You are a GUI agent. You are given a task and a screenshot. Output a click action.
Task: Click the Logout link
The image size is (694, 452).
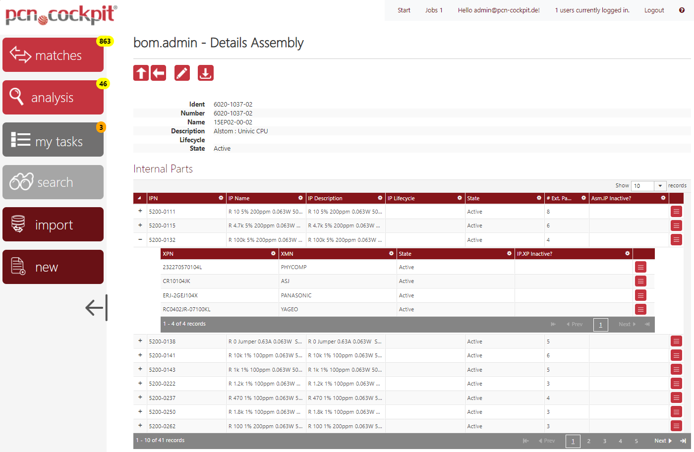(654, 10)
